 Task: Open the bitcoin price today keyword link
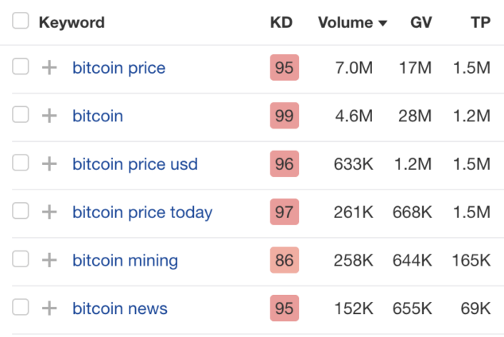point(142,213)
